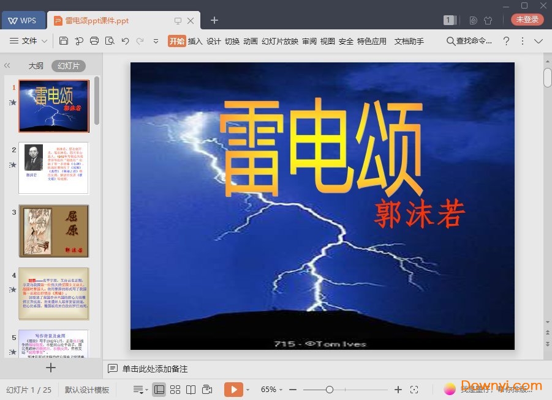Viewport: 552px width, 400px height.
Task: Open the Print icon
Action: 94,41
